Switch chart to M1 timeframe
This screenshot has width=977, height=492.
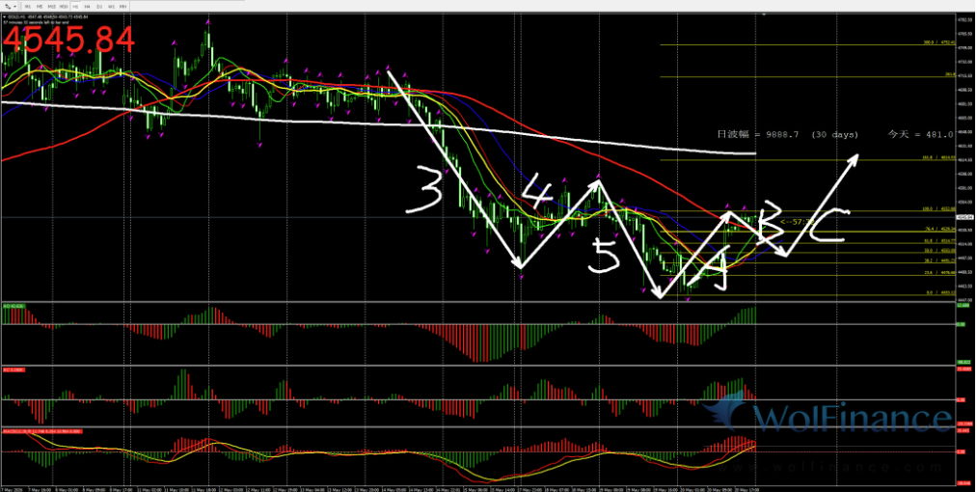[x=27, y=6]
